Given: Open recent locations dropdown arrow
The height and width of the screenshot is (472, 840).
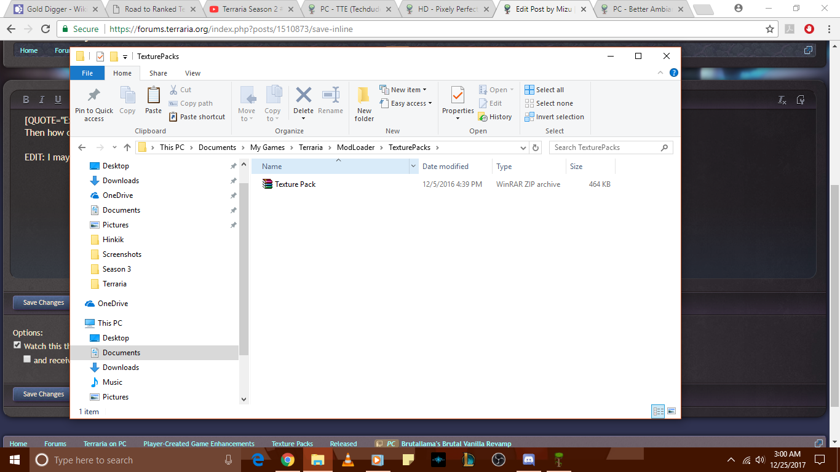Looking at the screenshot, I should pos(114,147).
